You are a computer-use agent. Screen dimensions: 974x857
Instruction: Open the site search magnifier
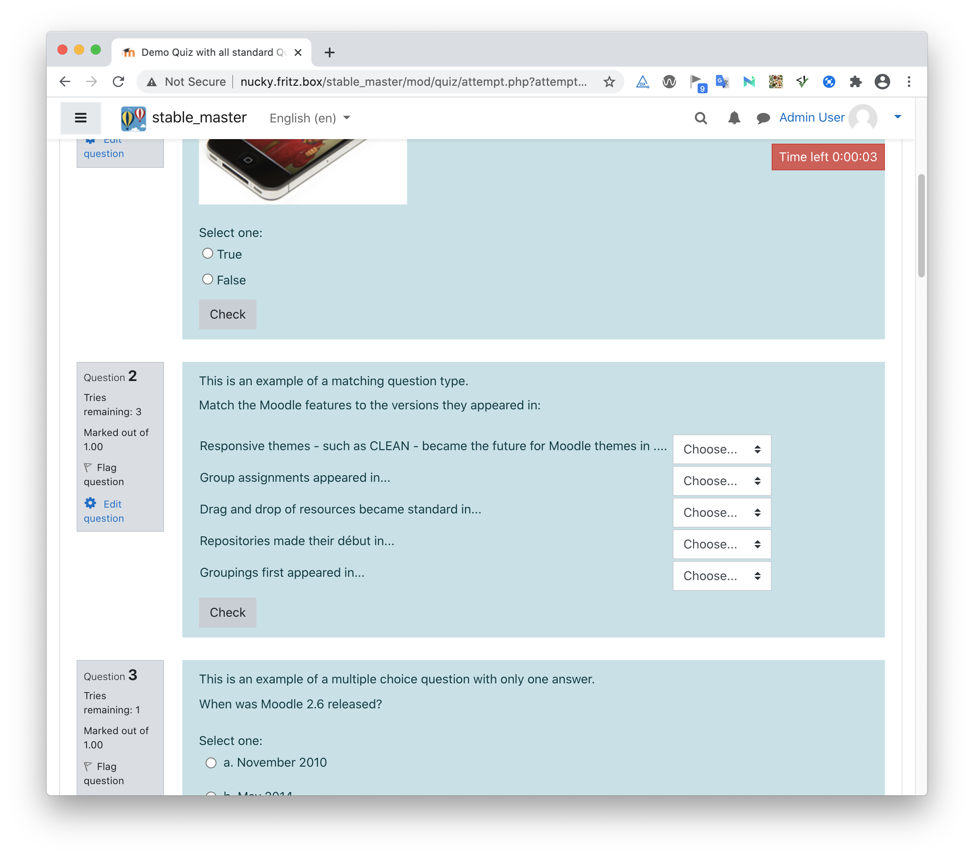[x=701, y=118]
